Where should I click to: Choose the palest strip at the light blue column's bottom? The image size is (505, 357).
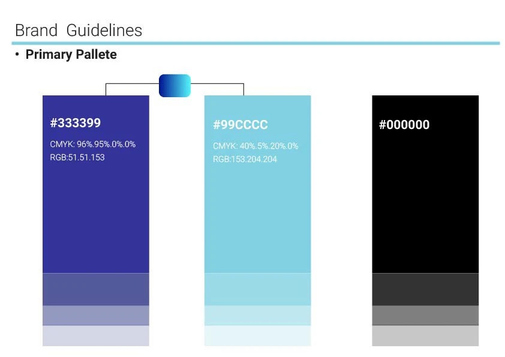coord(257,336)
